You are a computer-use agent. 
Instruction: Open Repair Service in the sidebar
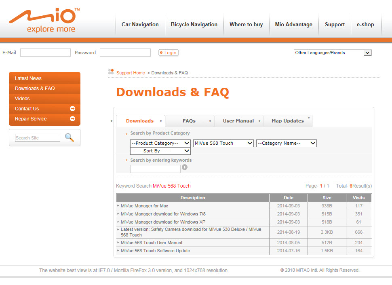44,119
